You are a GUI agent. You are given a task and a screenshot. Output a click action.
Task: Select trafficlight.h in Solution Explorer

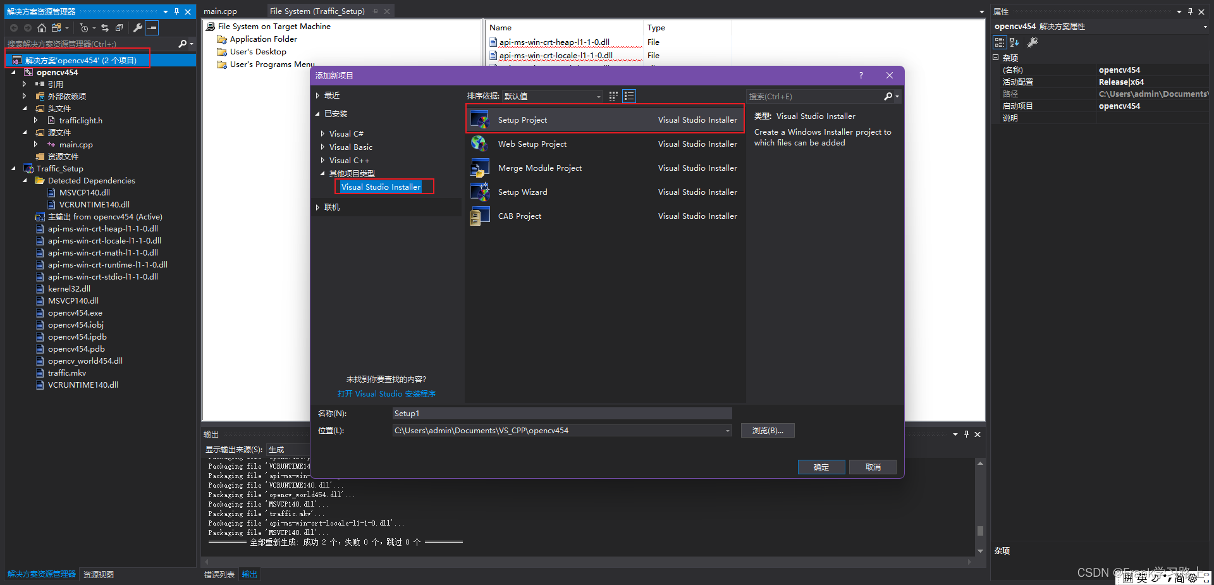tap(81, 120)
